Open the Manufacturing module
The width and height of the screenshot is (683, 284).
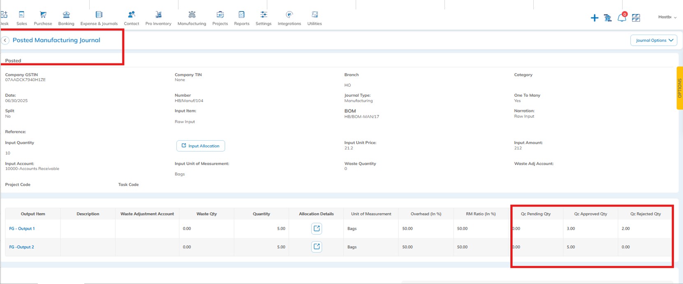coord(192,19)
